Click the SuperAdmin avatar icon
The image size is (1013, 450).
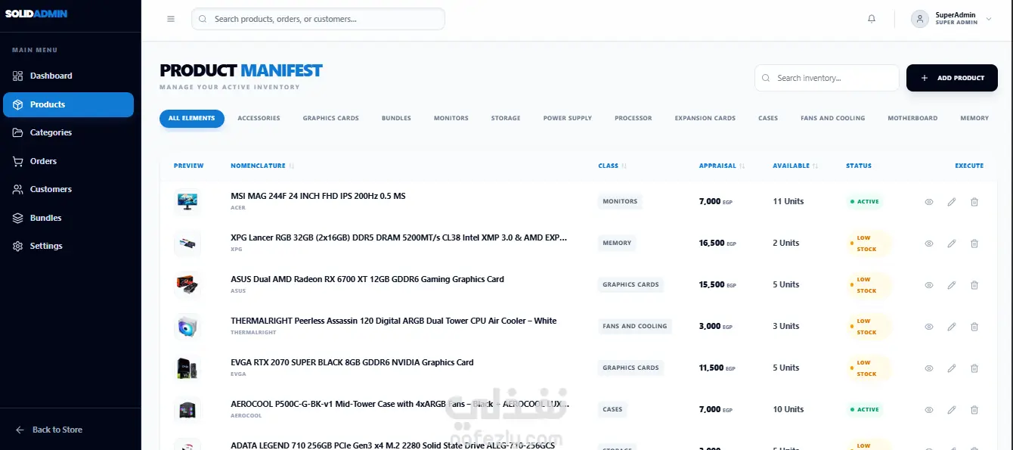(920, 19)
